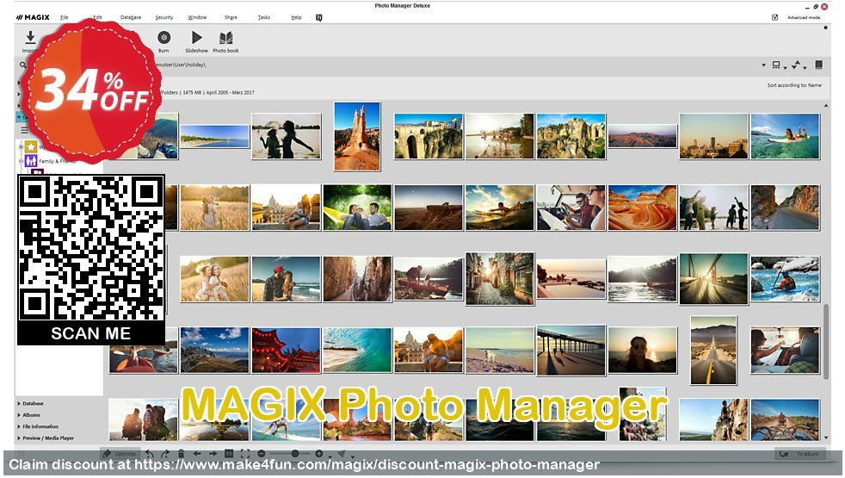
Task: Select the woman on surfboard turquoise water thumbnail
Action: coord(785,136)
